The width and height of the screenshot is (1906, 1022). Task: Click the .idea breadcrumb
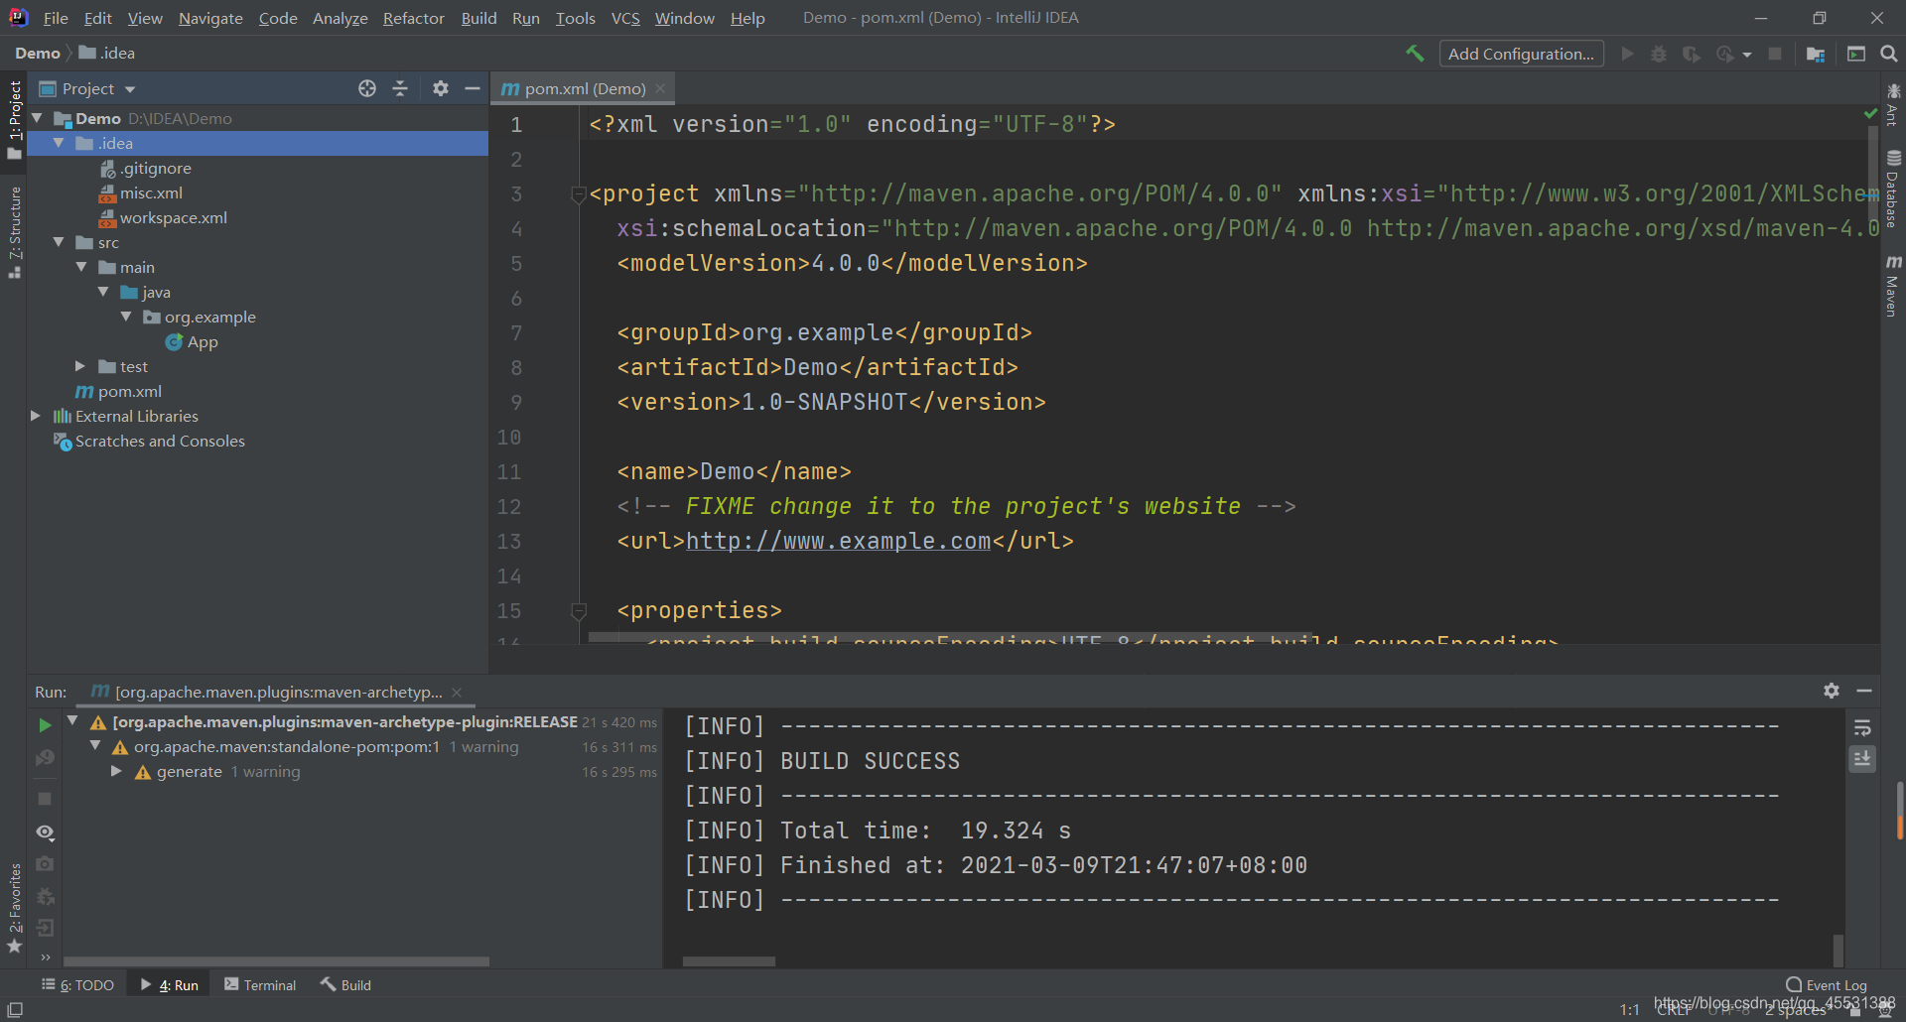click(107, 53)
